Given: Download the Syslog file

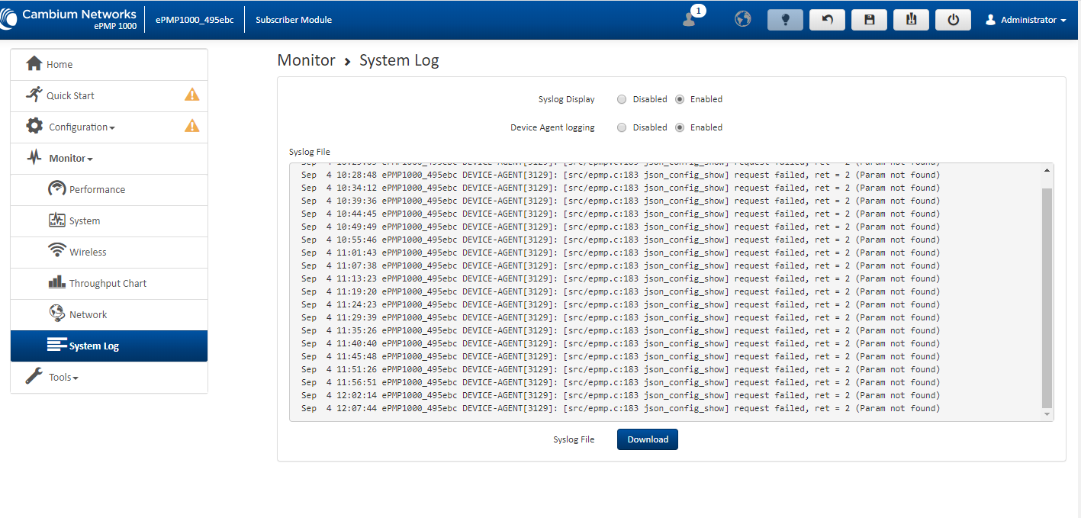Looking at the screenshot, I should pyautogui.click(x=647, y=439).
